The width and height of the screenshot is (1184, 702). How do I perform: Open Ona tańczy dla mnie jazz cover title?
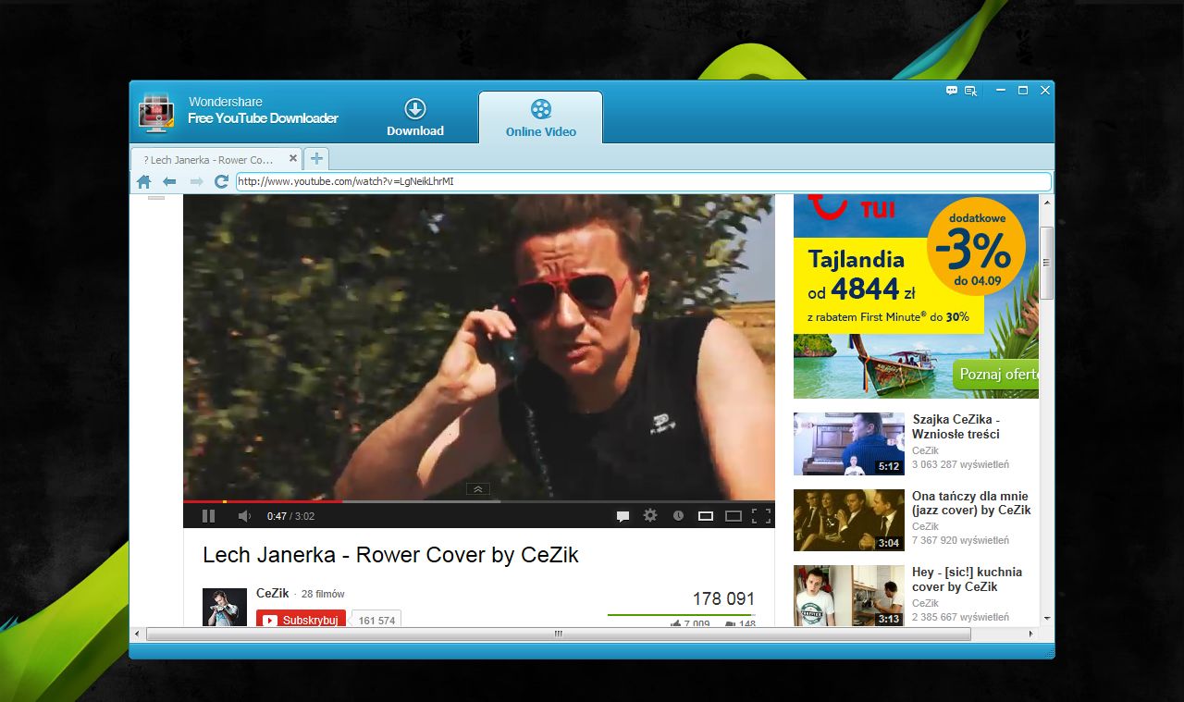tap(971, 503)
